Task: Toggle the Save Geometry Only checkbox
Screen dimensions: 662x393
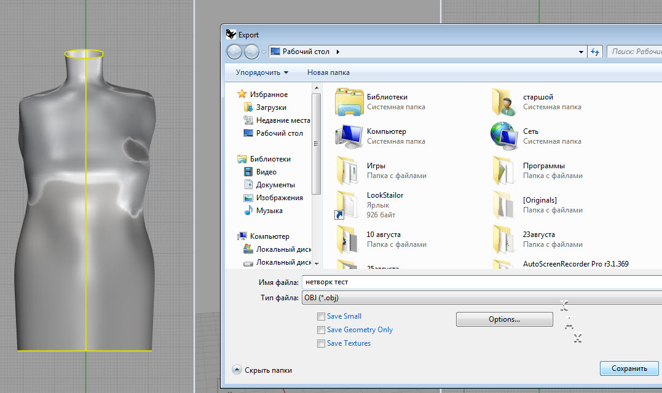Action: 321,330
